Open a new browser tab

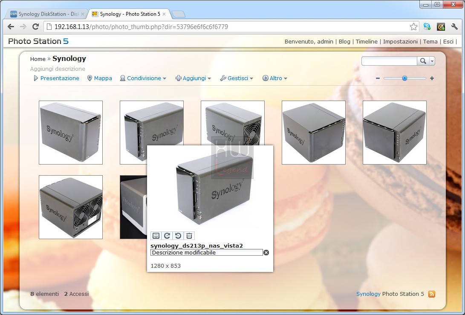[178, 14]
